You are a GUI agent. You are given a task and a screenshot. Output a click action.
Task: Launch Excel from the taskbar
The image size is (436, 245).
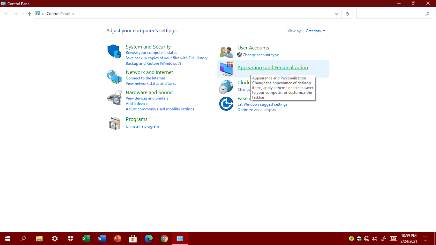[86, 239]
